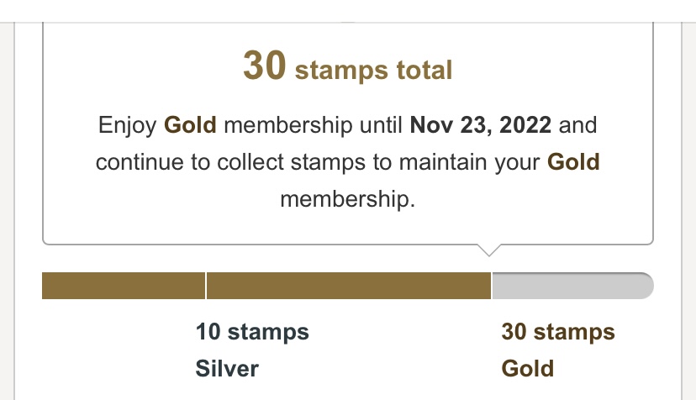Click the "Gold" tier label below the bar
Image resolution: width=696 pixels, height=400 pixels.
pyautogui.click(x=528, y=368)
